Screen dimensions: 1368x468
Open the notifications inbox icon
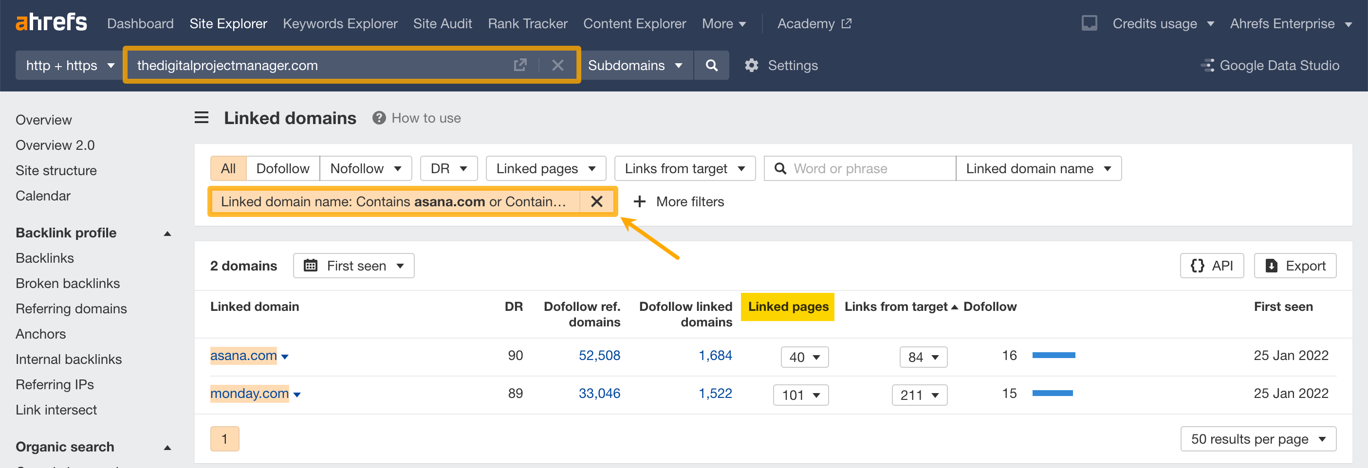pyautogui.click(x=1089, y=23)
